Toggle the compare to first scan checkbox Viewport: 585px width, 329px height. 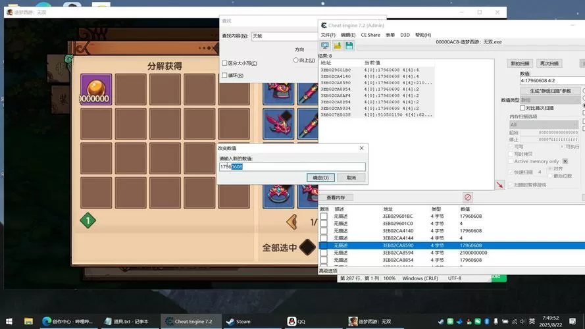pyautogui.click(x=522, y=108)
